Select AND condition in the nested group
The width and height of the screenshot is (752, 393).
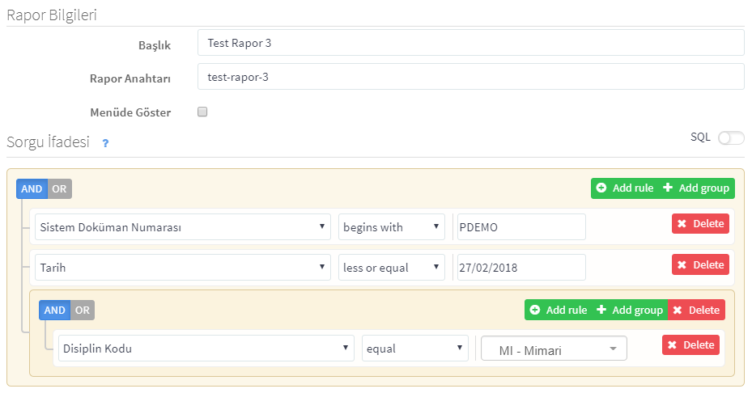point(55,310)
